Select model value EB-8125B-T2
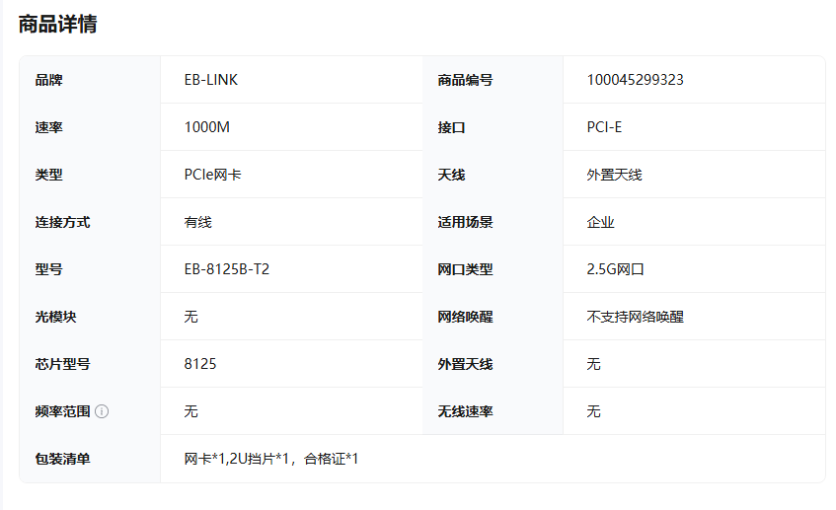836x510 pixels. tap(227, 269)
